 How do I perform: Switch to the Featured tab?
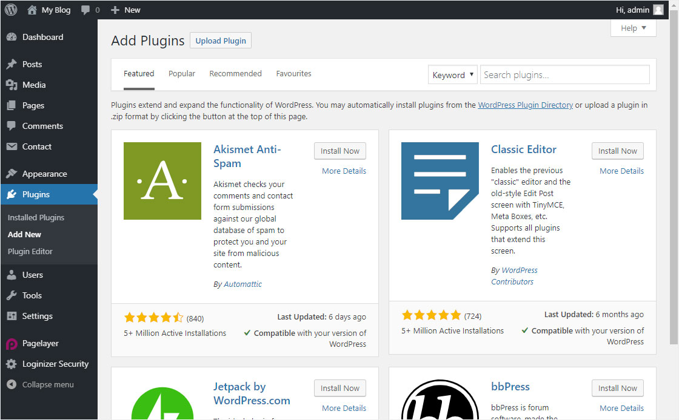point(139,73)
